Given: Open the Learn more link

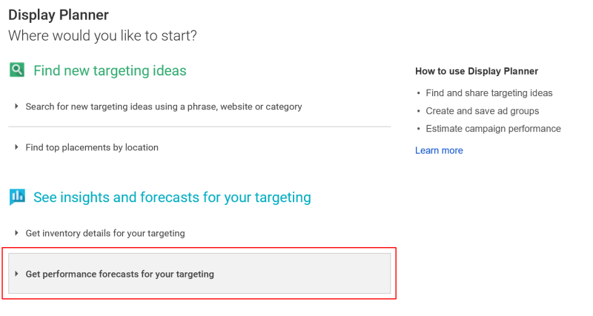Looking at the screenshot, I should point(439,150).
